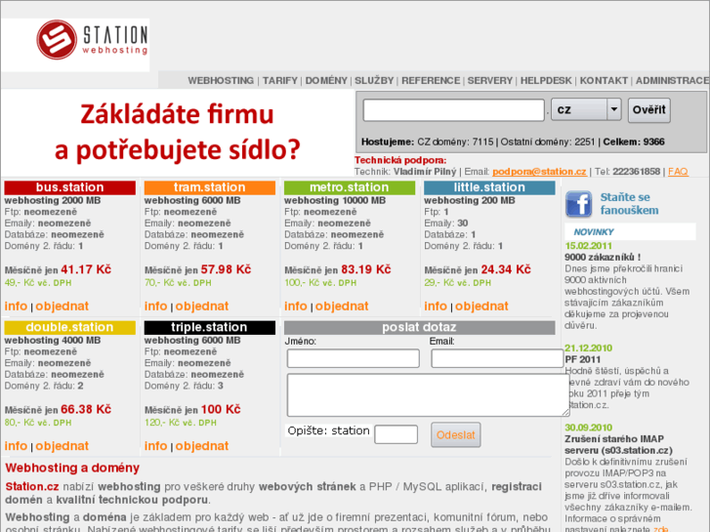Click objednat for tram.station plan

click(x=202, y=307)
